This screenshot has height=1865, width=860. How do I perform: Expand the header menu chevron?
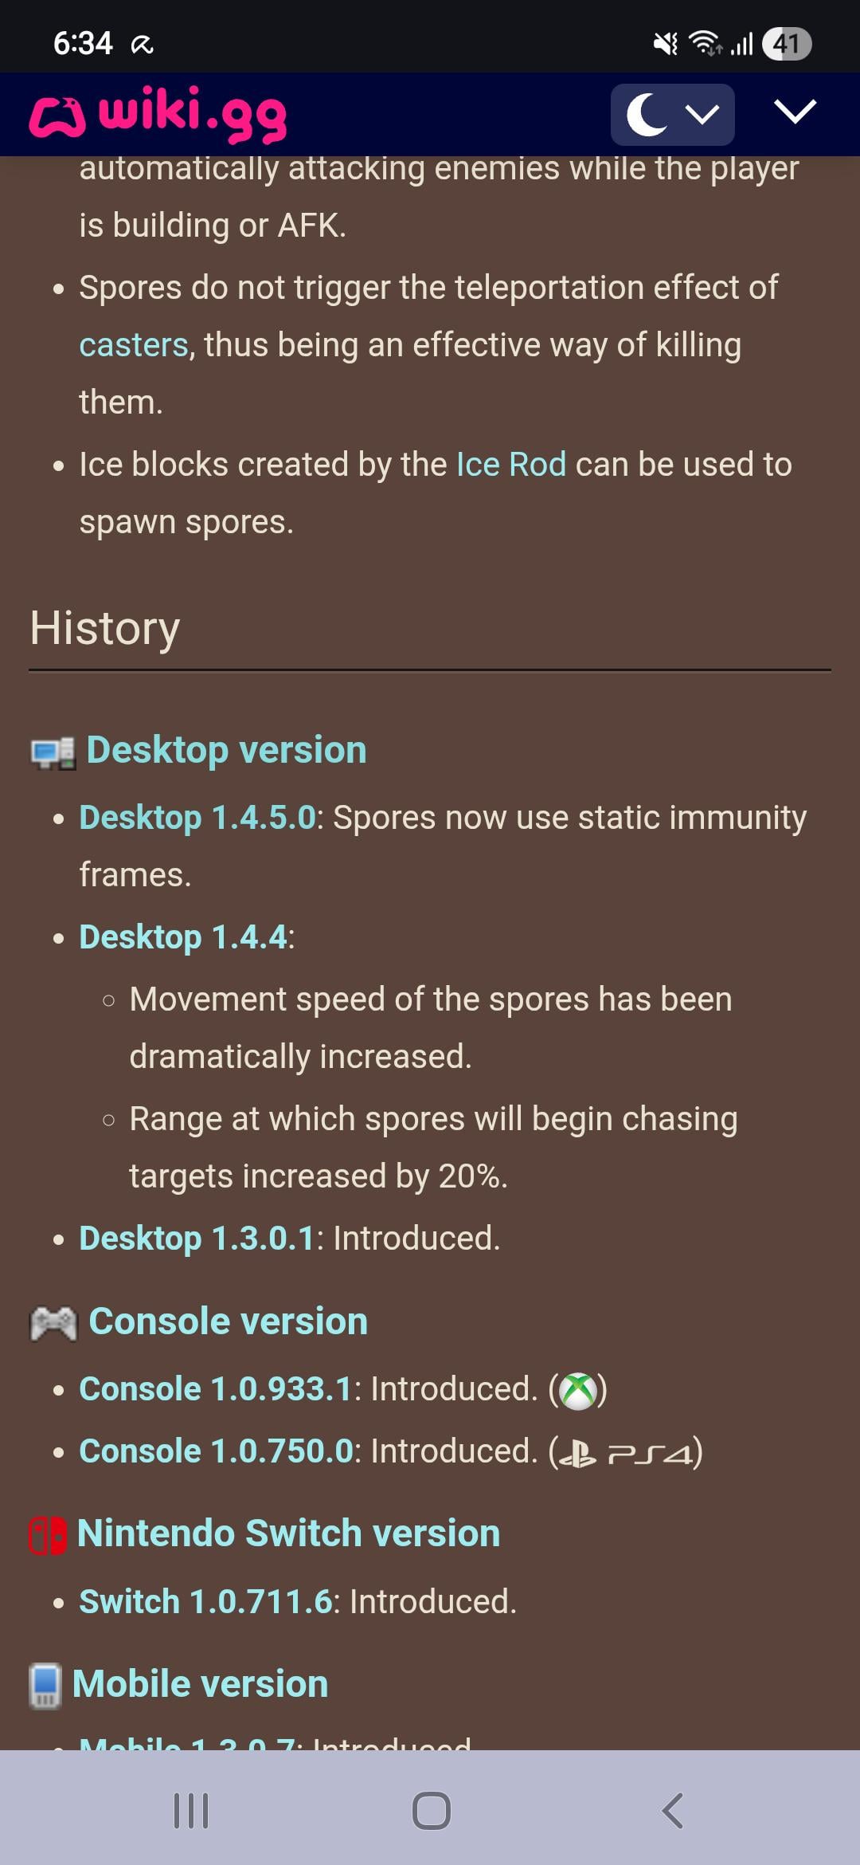pos(795,112)
